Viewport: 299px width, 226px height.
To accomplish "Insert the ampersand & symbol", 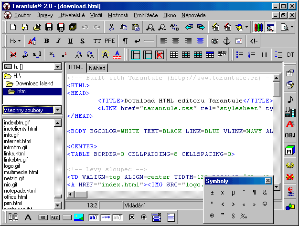I will point(265,193).
